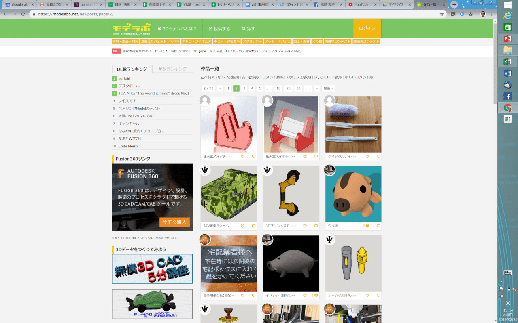
Task: Go to page 3 of the listing
Action: (x=244, y=88)
